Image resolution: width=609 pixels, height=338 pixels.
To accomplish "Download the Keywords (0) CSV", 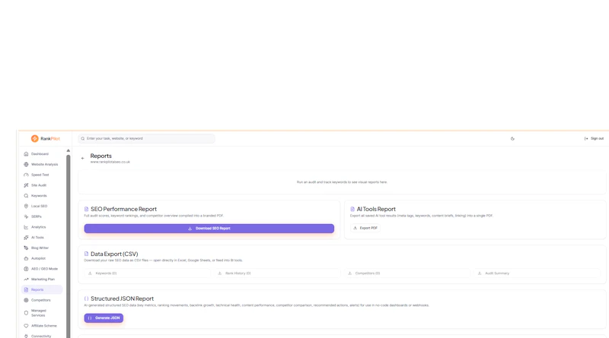I will pyautogui.click(x=147, y=273).
